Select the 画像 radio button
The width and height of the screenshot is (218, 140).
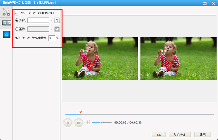click(x=17, y=29)
